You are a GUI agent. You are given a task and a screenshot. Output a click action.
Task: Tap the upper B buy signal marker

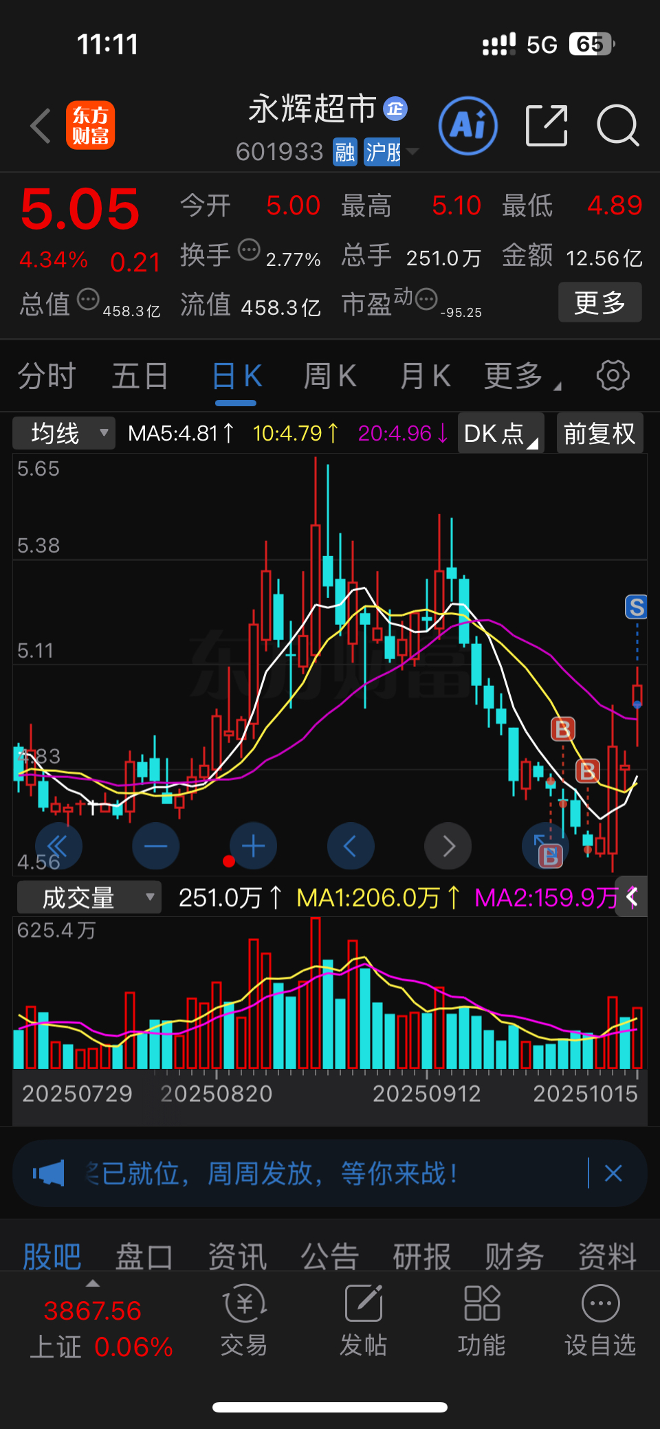(562, 729)
